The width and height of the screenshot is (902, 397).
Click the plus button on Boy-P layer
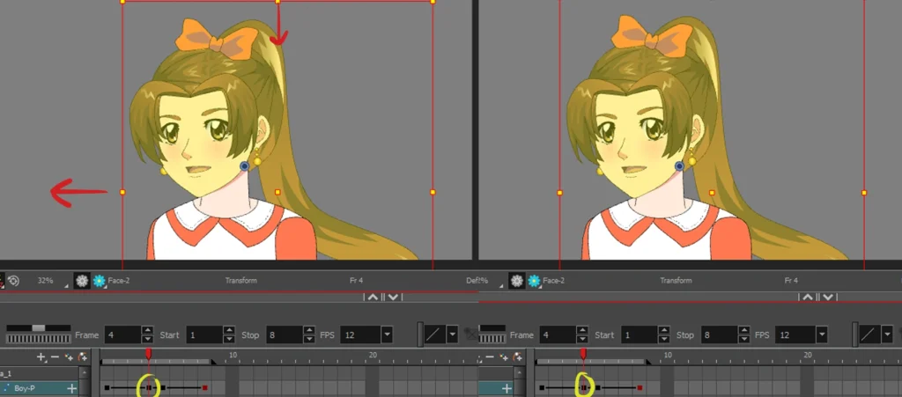click(x=71, y=389)
